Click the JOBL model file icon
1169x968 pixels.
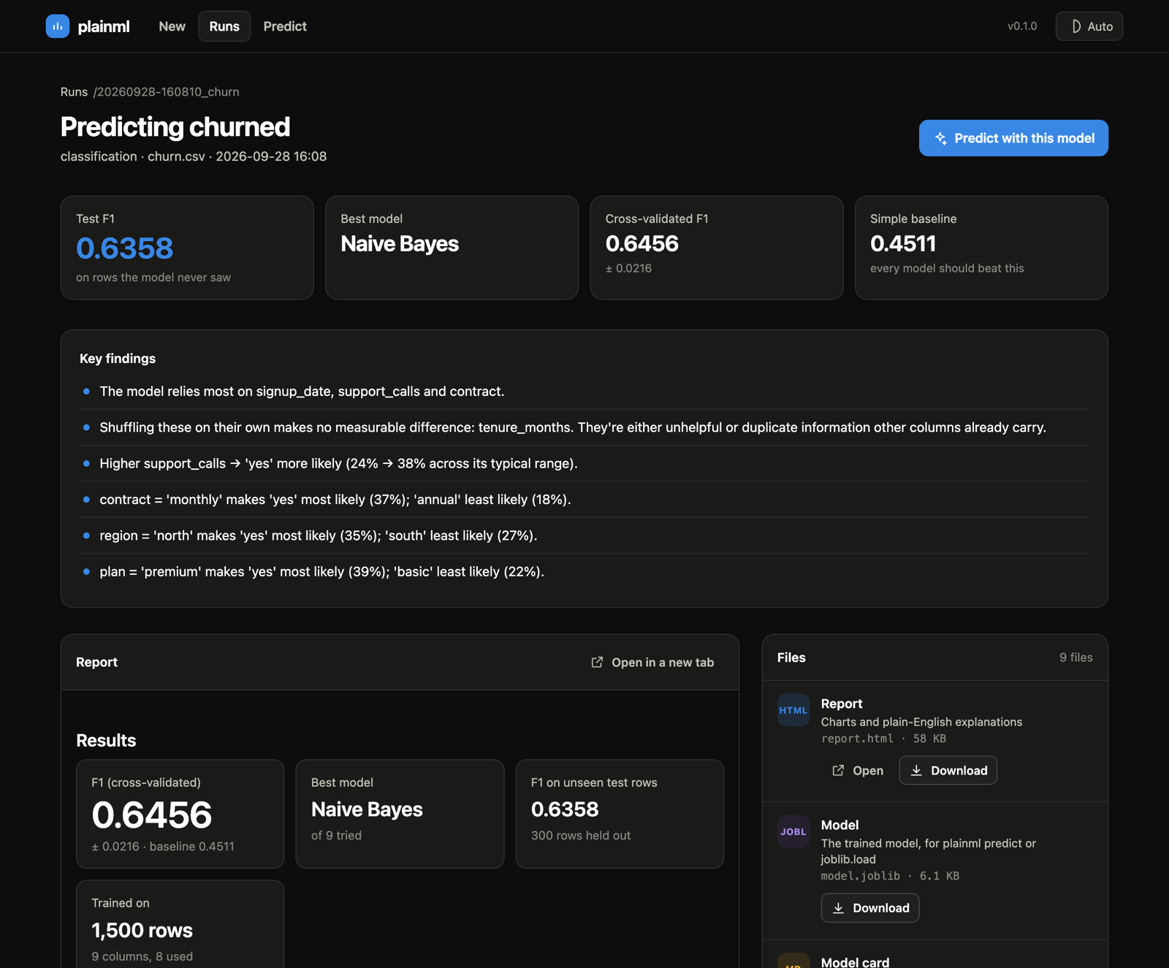(x=793, y=831)
